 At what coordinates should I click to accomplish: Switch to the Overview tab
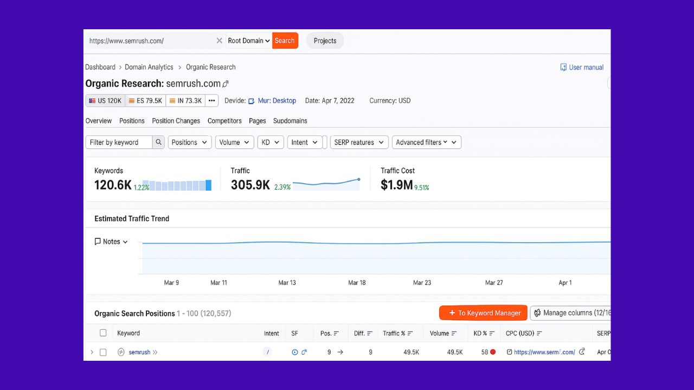coord(99,121)
